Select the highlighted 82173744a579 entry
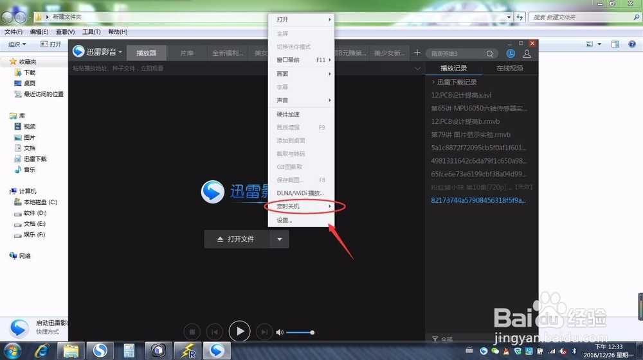Viewport: 643px width, 360px height. click(478, 200)
